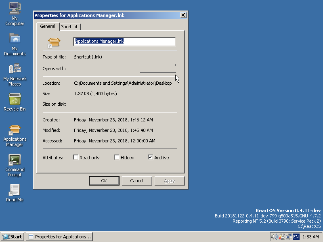Select the My Network Places icon
This screenshot has width=323, height=242.
(x=15, y=75)
